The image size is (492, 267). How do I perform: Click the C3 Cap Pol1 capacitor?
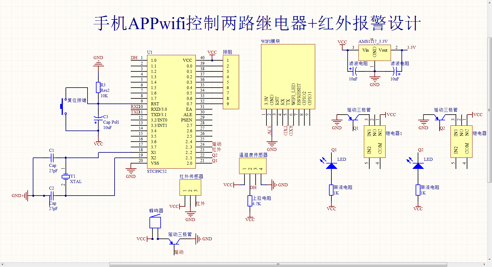point(98,119)
